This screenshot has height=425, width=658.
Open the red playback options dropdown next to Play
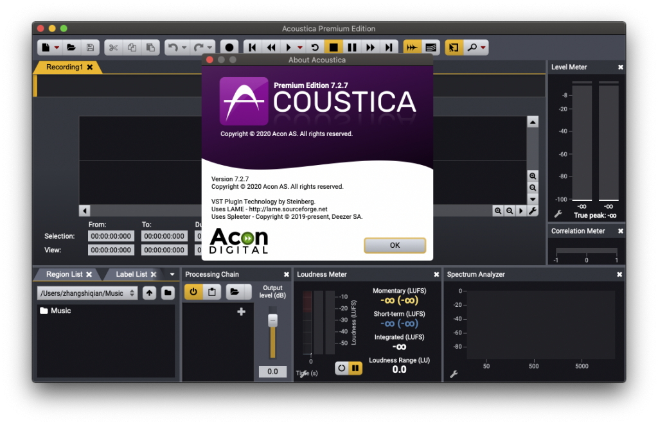tap(299, 48)
